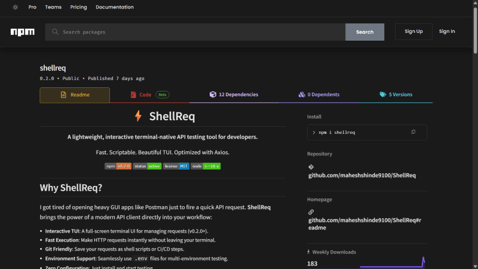Click the git repository diamond icon

[x=311, y=167]
